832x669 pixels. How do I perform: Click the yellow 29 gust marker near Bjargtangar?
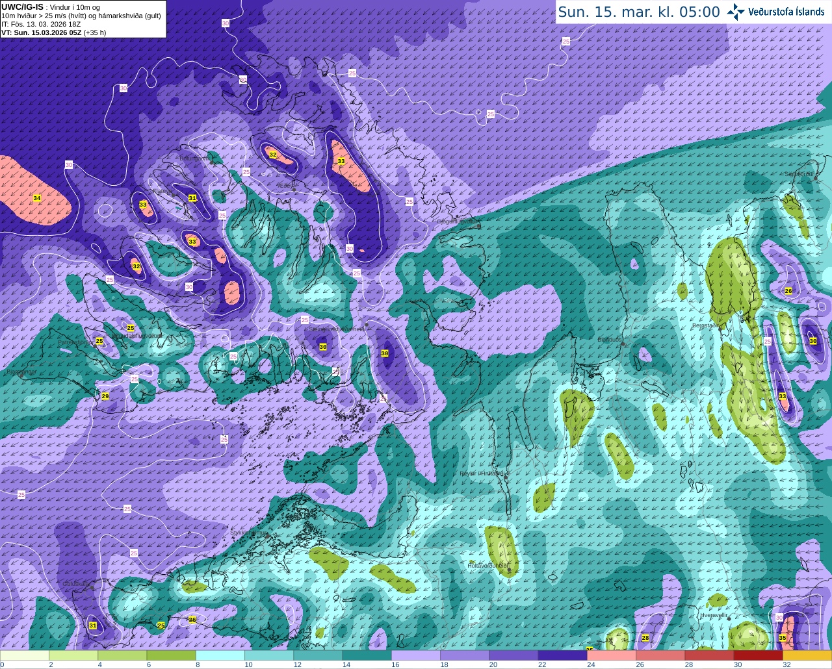point(105,396)
